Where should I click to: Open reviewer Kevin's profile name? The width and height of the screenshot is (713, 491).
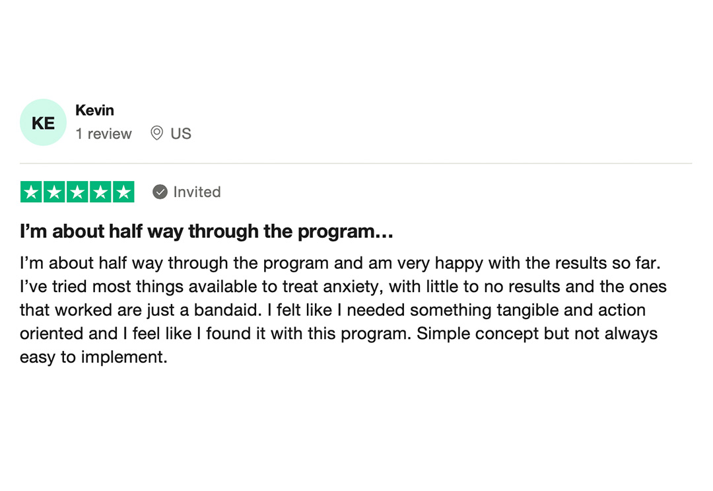(x=94, y=110)
